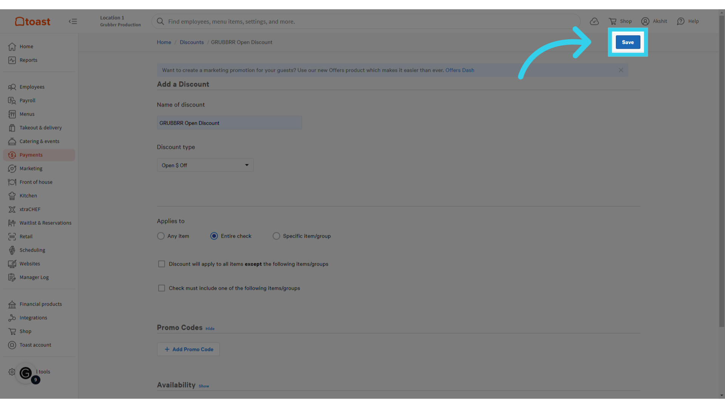
Task: Click the Scheduling icon
Action: (12, 250)
